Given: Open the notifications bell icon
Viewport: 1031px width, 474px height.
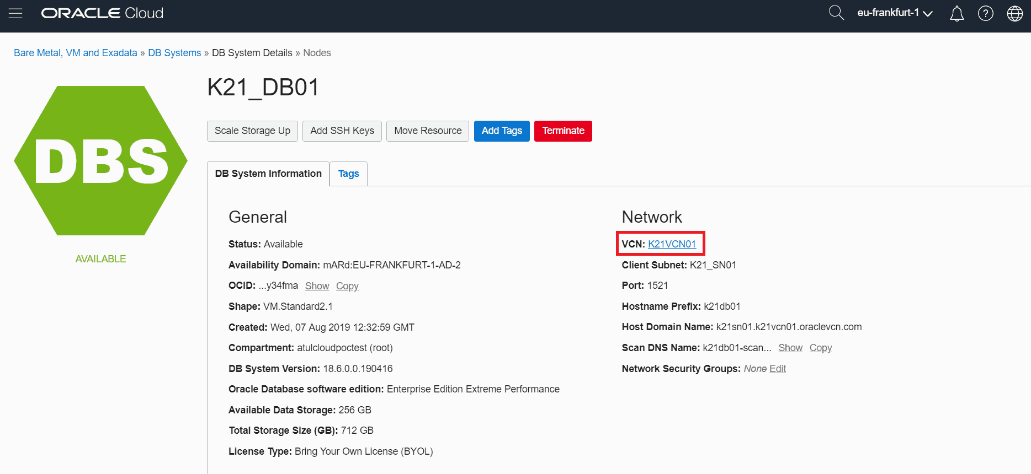Looking at the screenshot, I should [x=956, y=13].
